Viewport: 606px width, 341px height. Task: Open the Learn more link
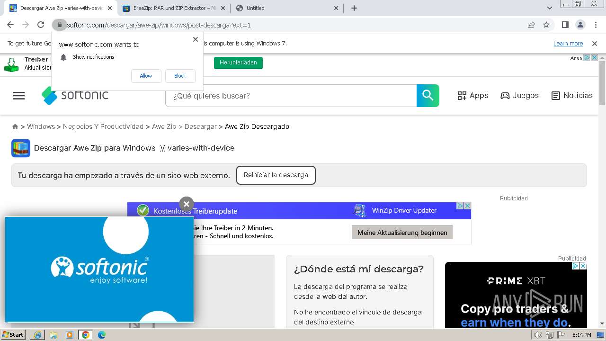pos(568,44)
